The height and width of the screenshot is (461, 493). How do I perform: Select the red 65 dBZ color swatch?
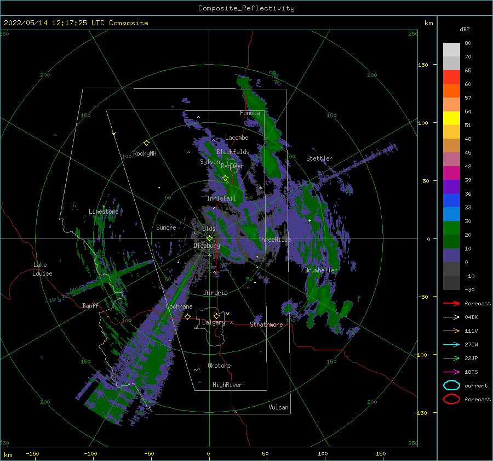(x=451, y=77)
